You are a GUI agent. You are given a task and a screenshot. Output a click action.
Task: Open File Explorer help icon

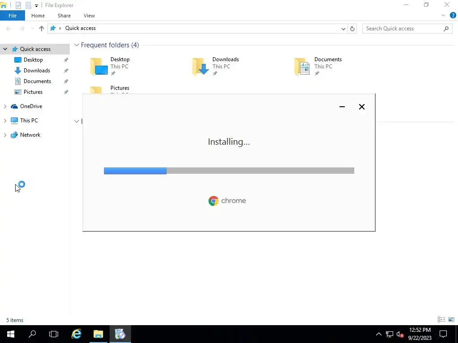tap(453, 16)
